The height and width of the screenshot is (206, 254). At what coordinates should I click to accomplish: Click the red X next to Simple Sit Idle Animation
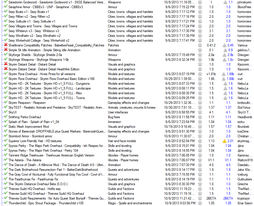coord(6,50)
